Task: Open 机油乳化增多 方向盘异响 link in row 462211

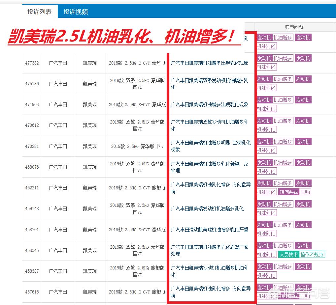Action: click(211, 188)
